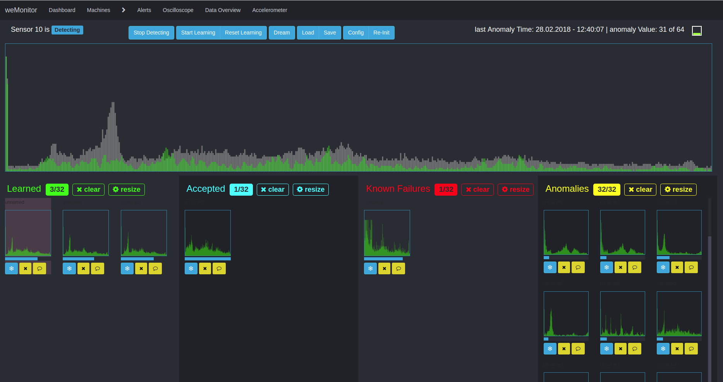Image resolution: width=723 pixels, height=382 pixels.
Task: Click the main spectrum histogram chart
Action: 359,108
